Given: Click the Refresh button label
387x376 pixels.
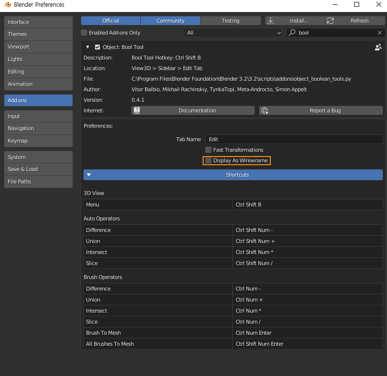Looking at the screenshot, I should (359, 21).
